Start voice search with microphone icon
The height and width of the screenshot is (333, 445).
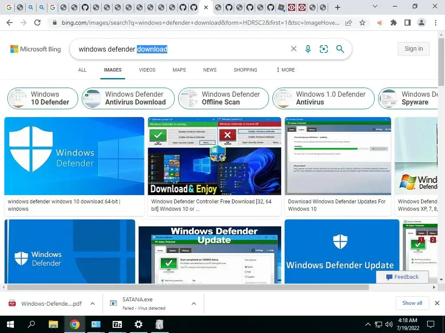point(308,49)
